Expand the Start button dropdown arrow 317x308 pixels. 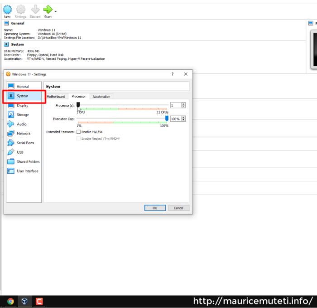click(x=56, y=11)
